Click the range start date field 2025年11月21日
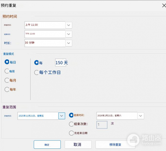The height and width of the screenshot is (151, 166). [38, 116]
